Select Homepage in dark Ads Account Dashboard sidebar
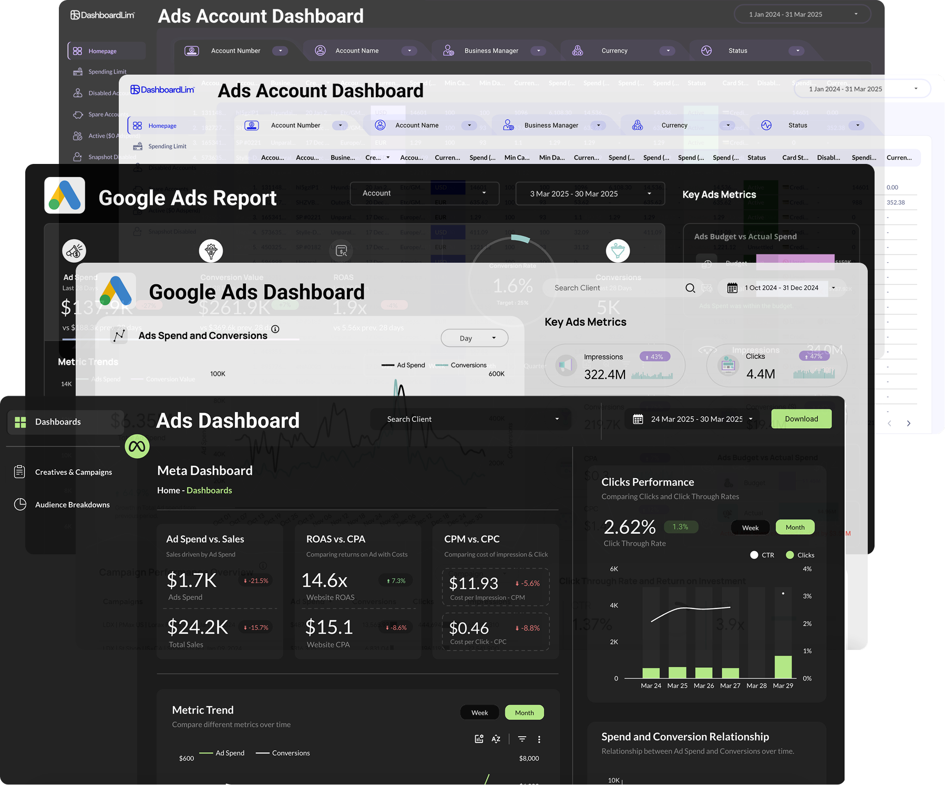 pyautogui.click(x=107, y=51)
